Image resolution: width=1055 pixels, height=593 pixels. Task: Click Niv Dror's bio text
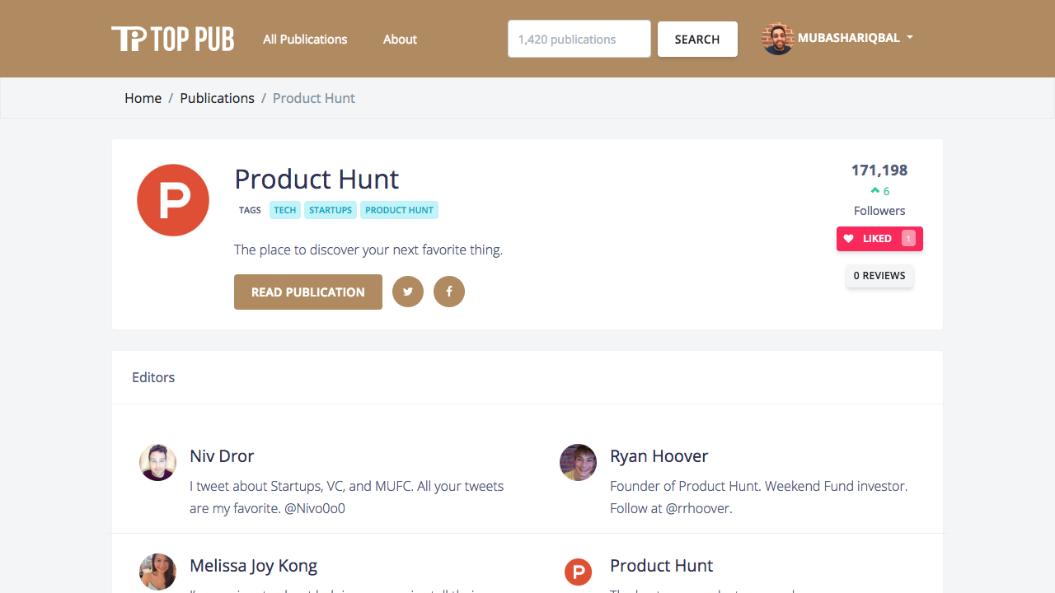[346, 497]
